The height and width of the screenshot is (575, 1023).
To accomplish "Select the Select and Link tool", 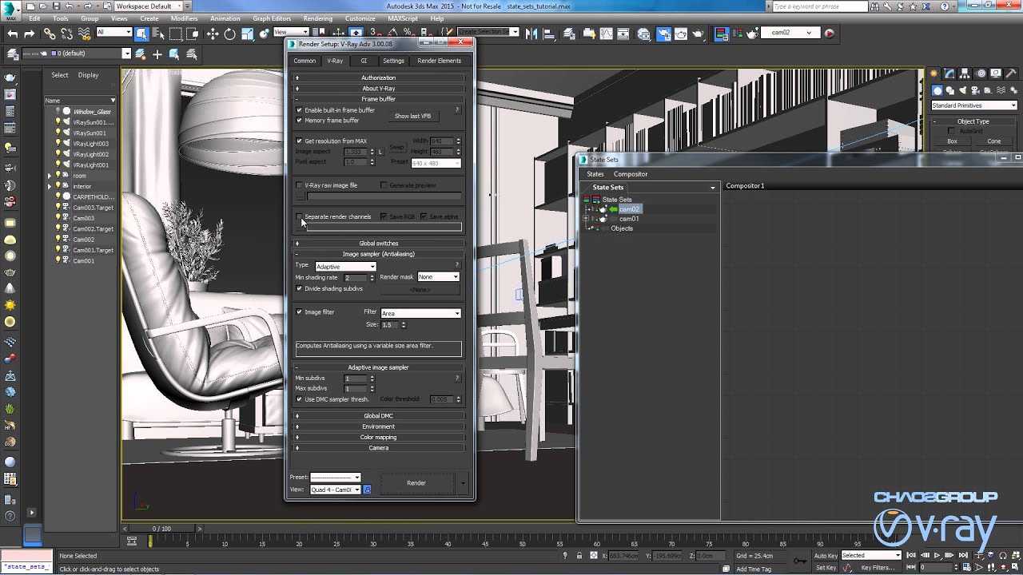I will point(50,34).
